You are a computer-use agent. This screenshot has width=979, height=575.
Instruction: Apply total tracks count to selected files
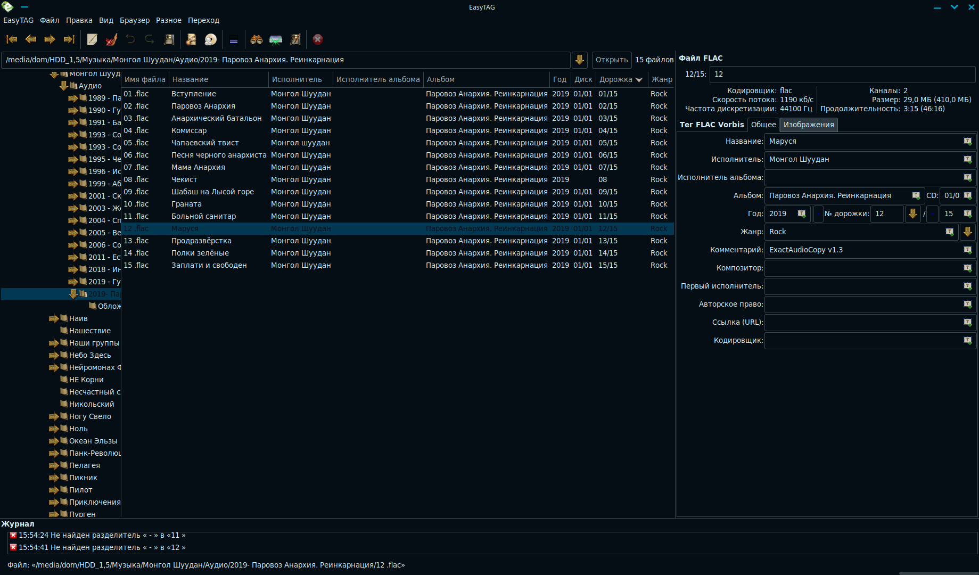point(968,214)
